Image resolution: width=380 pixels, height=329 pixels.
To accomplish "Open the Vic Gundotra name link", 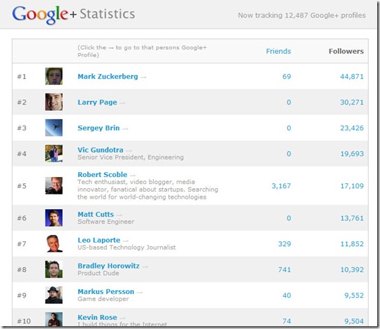I will (101, 150).
